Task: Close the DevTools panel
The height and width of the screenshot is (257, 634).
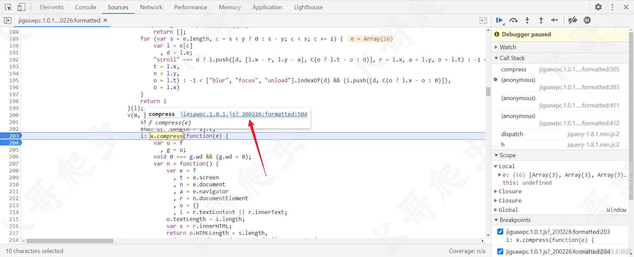Action: click(x=626, y=7)
